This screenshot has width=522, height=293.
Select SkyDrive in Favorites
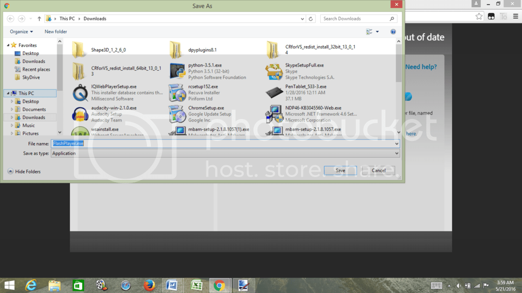(x=31, y=77)
